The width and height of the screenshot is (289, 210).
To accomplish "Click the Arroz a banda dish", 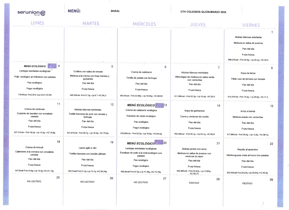I will [248, 111].
